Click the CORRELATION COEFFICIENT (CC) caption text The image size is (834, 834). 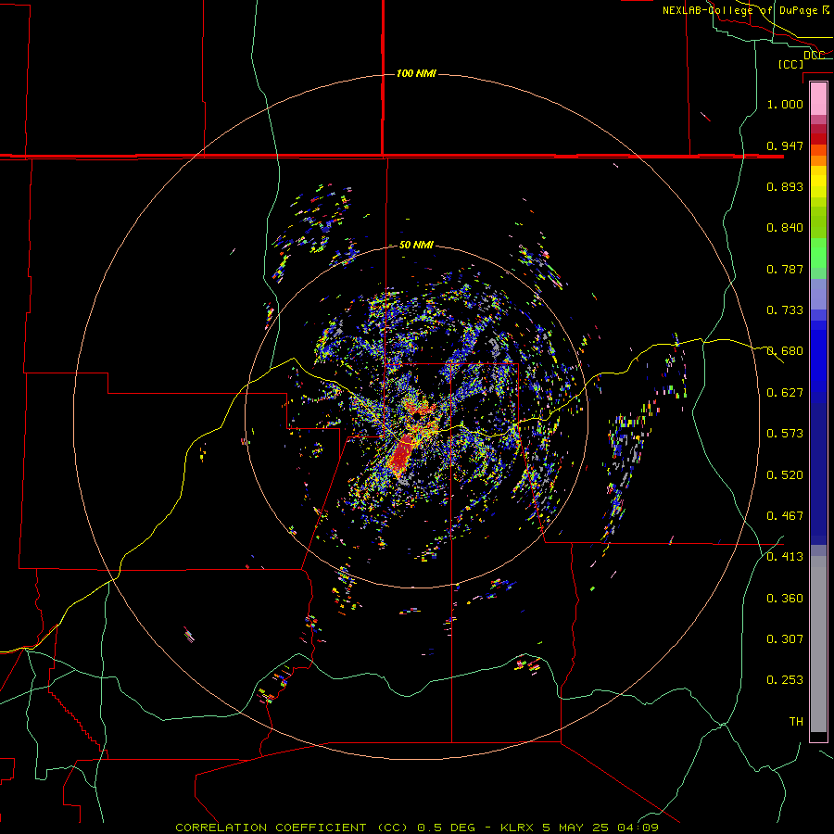[x=292, y=828]
